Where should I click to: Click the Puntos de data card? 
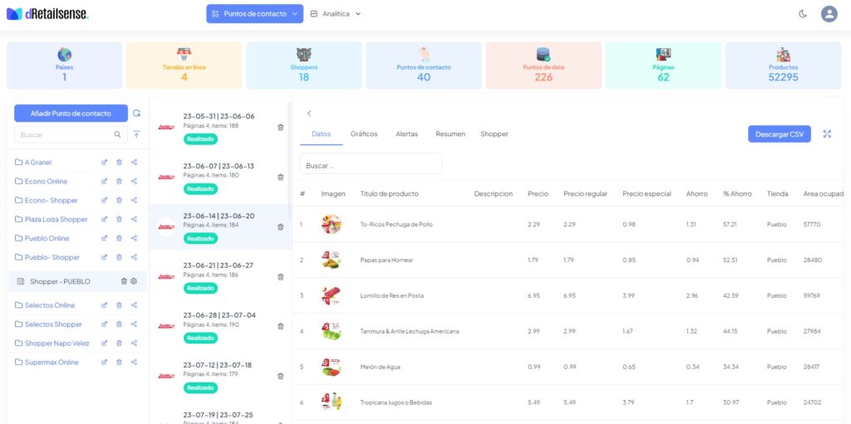(544, 66)
